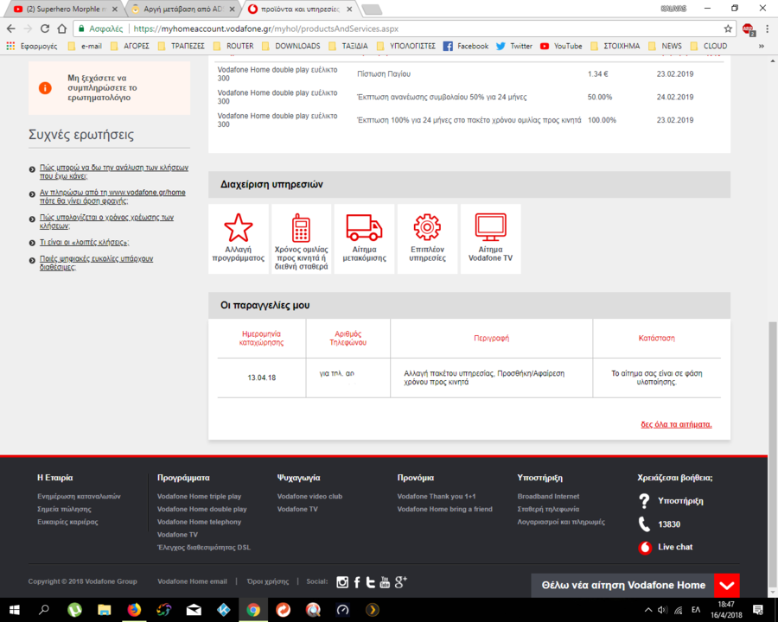Click the browser address bar URL
778x622 pixels.
266,29
